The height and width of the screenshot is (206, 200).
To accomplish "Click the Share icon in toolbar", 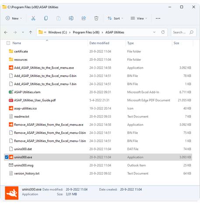I will (x=84, y=18).
